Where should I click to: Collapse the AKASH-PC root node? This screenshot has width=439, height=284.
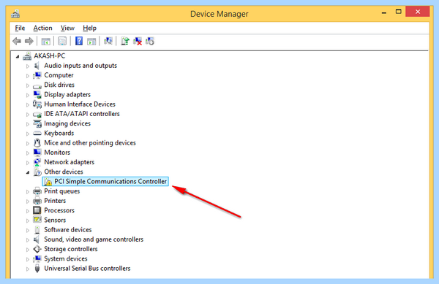tap(18, 57)
